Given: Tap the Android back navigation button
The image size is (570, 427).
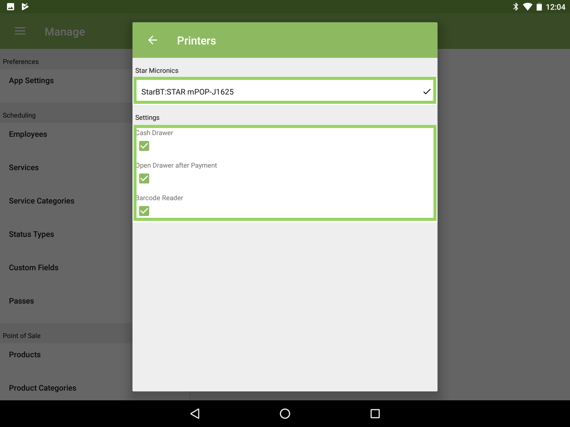Looking at the screenshot, I should pyautogui.click(x=195, y=413).
